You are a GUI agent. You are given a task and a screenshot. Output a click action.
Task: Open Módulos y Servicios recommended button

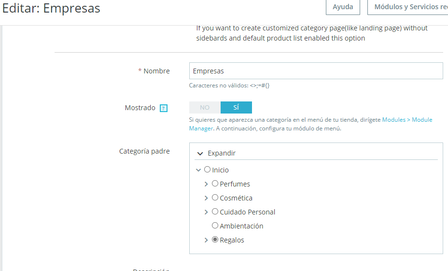click(410, 7)
